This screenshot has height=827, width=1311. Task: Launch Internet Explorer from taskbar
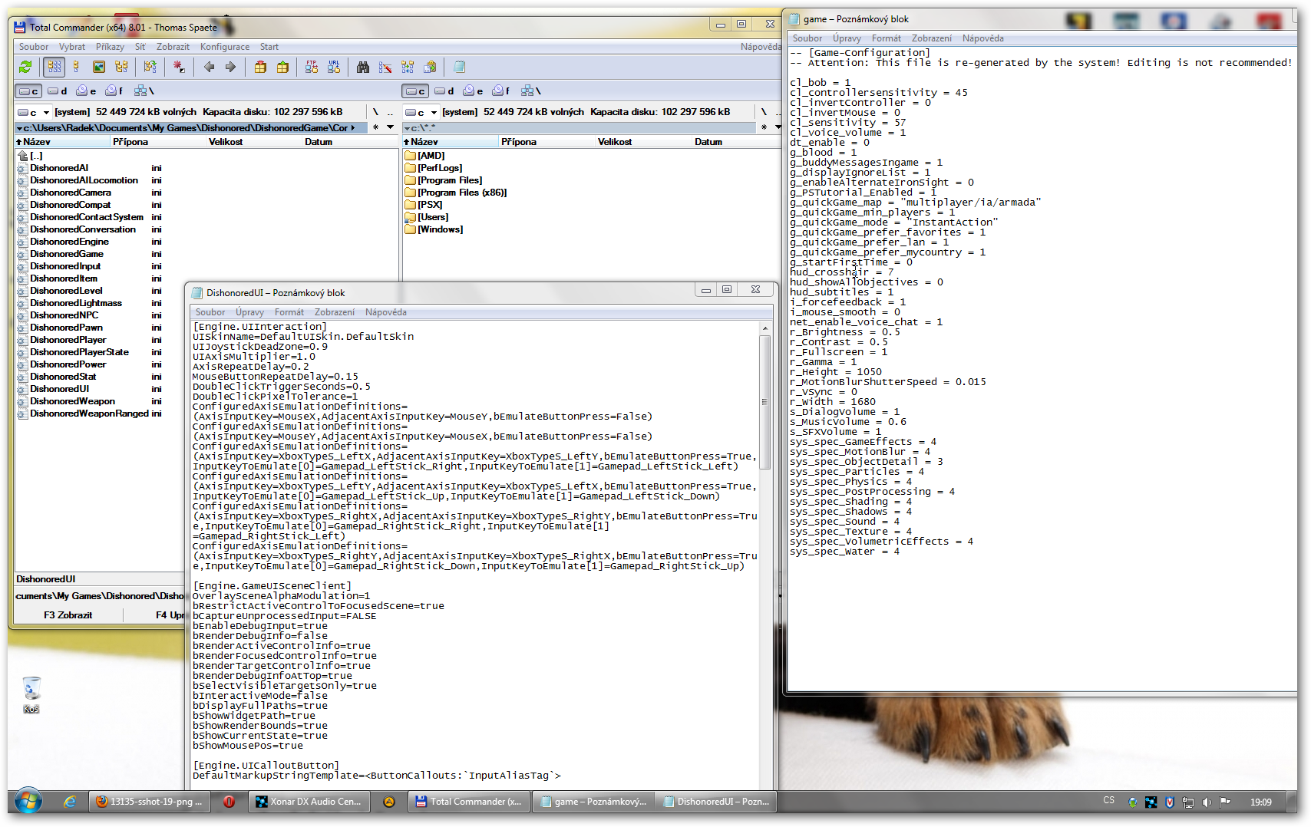[x=70, y=802]
